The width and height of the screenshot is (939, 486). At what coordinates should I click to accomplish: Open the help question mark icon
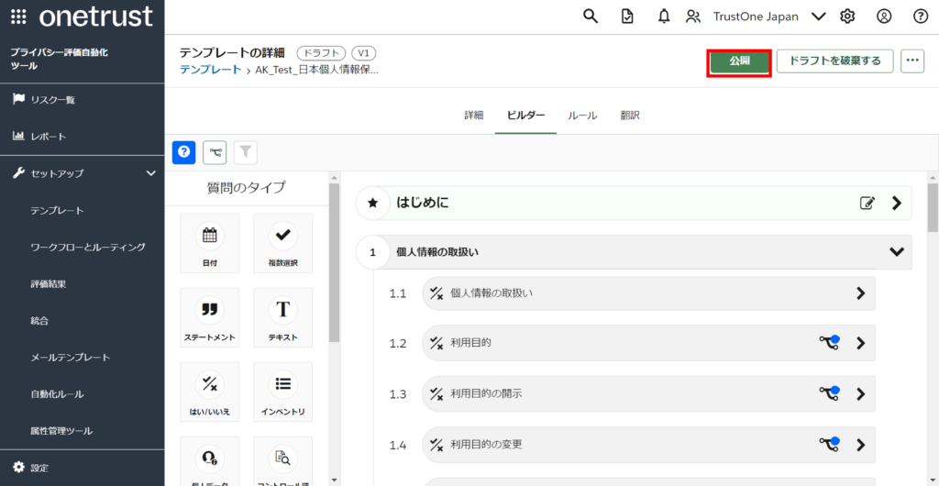point(921,17)
